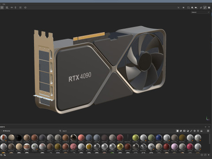This screenshot has width=212, height=159.
Task: Click the icon right of the video camera icon
Action: click(201, 8)
